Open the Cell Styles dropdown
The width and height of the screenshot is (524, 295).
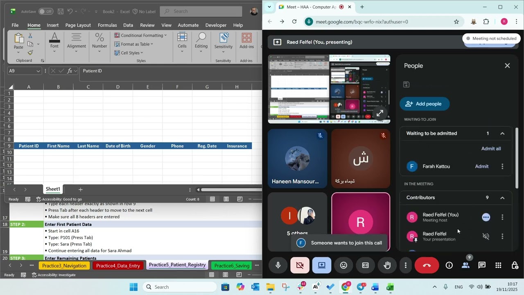129,53
